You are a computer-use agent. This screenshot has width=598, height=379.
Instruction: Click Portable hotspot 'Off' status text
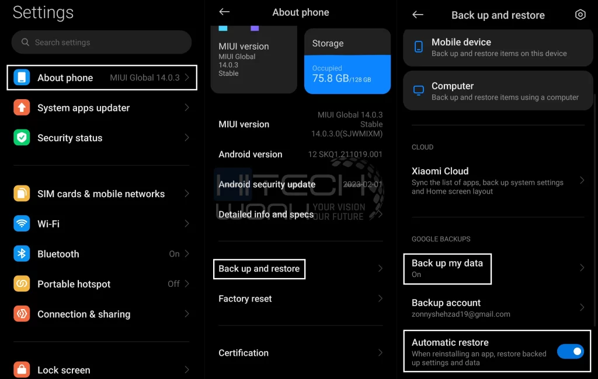[173, 284]
